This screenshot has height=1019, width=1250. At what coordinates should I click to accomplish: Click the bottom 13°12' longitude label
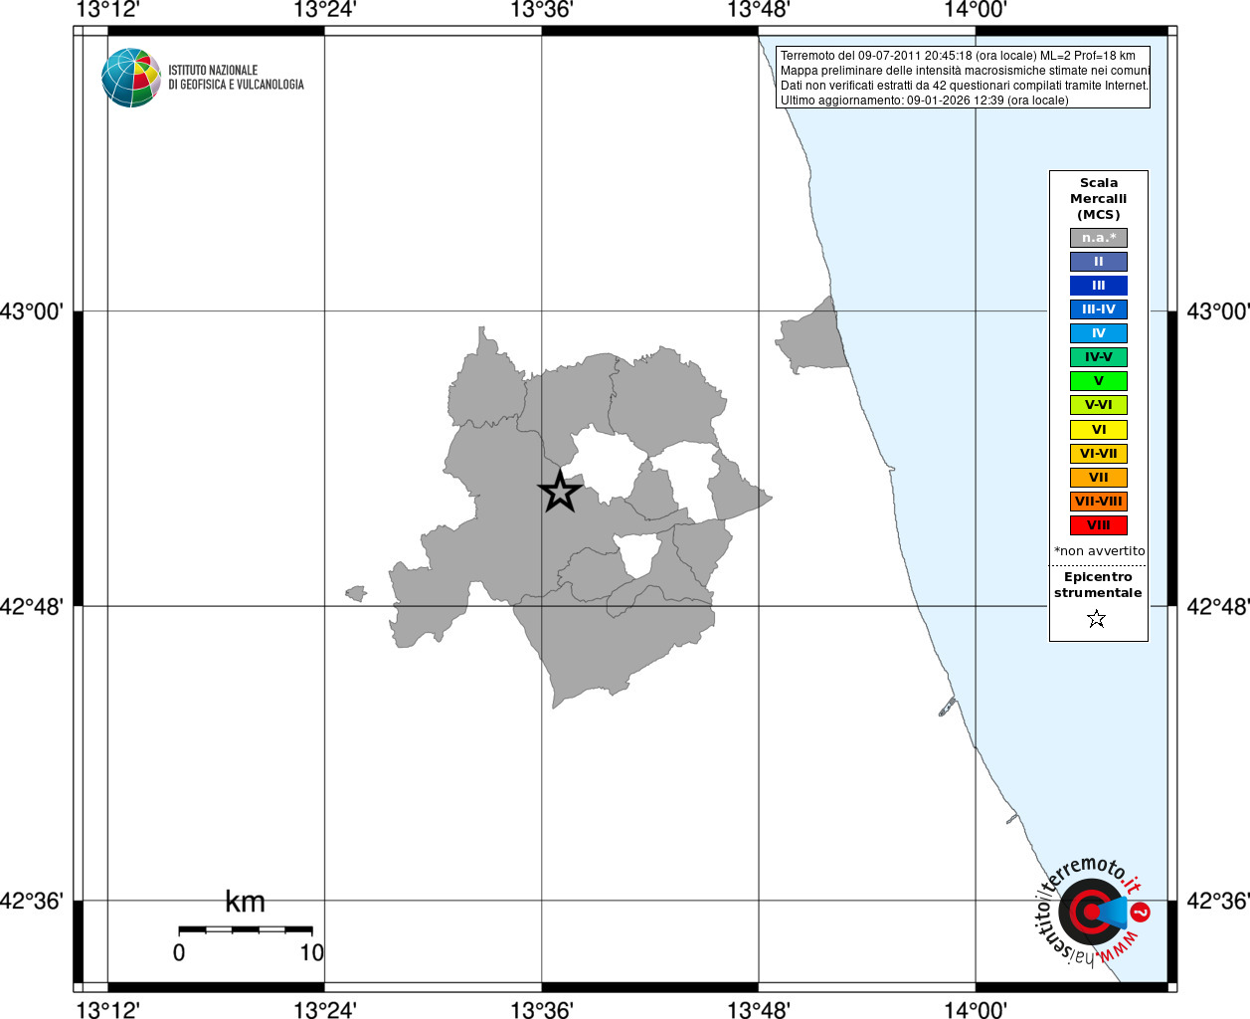107,1010
